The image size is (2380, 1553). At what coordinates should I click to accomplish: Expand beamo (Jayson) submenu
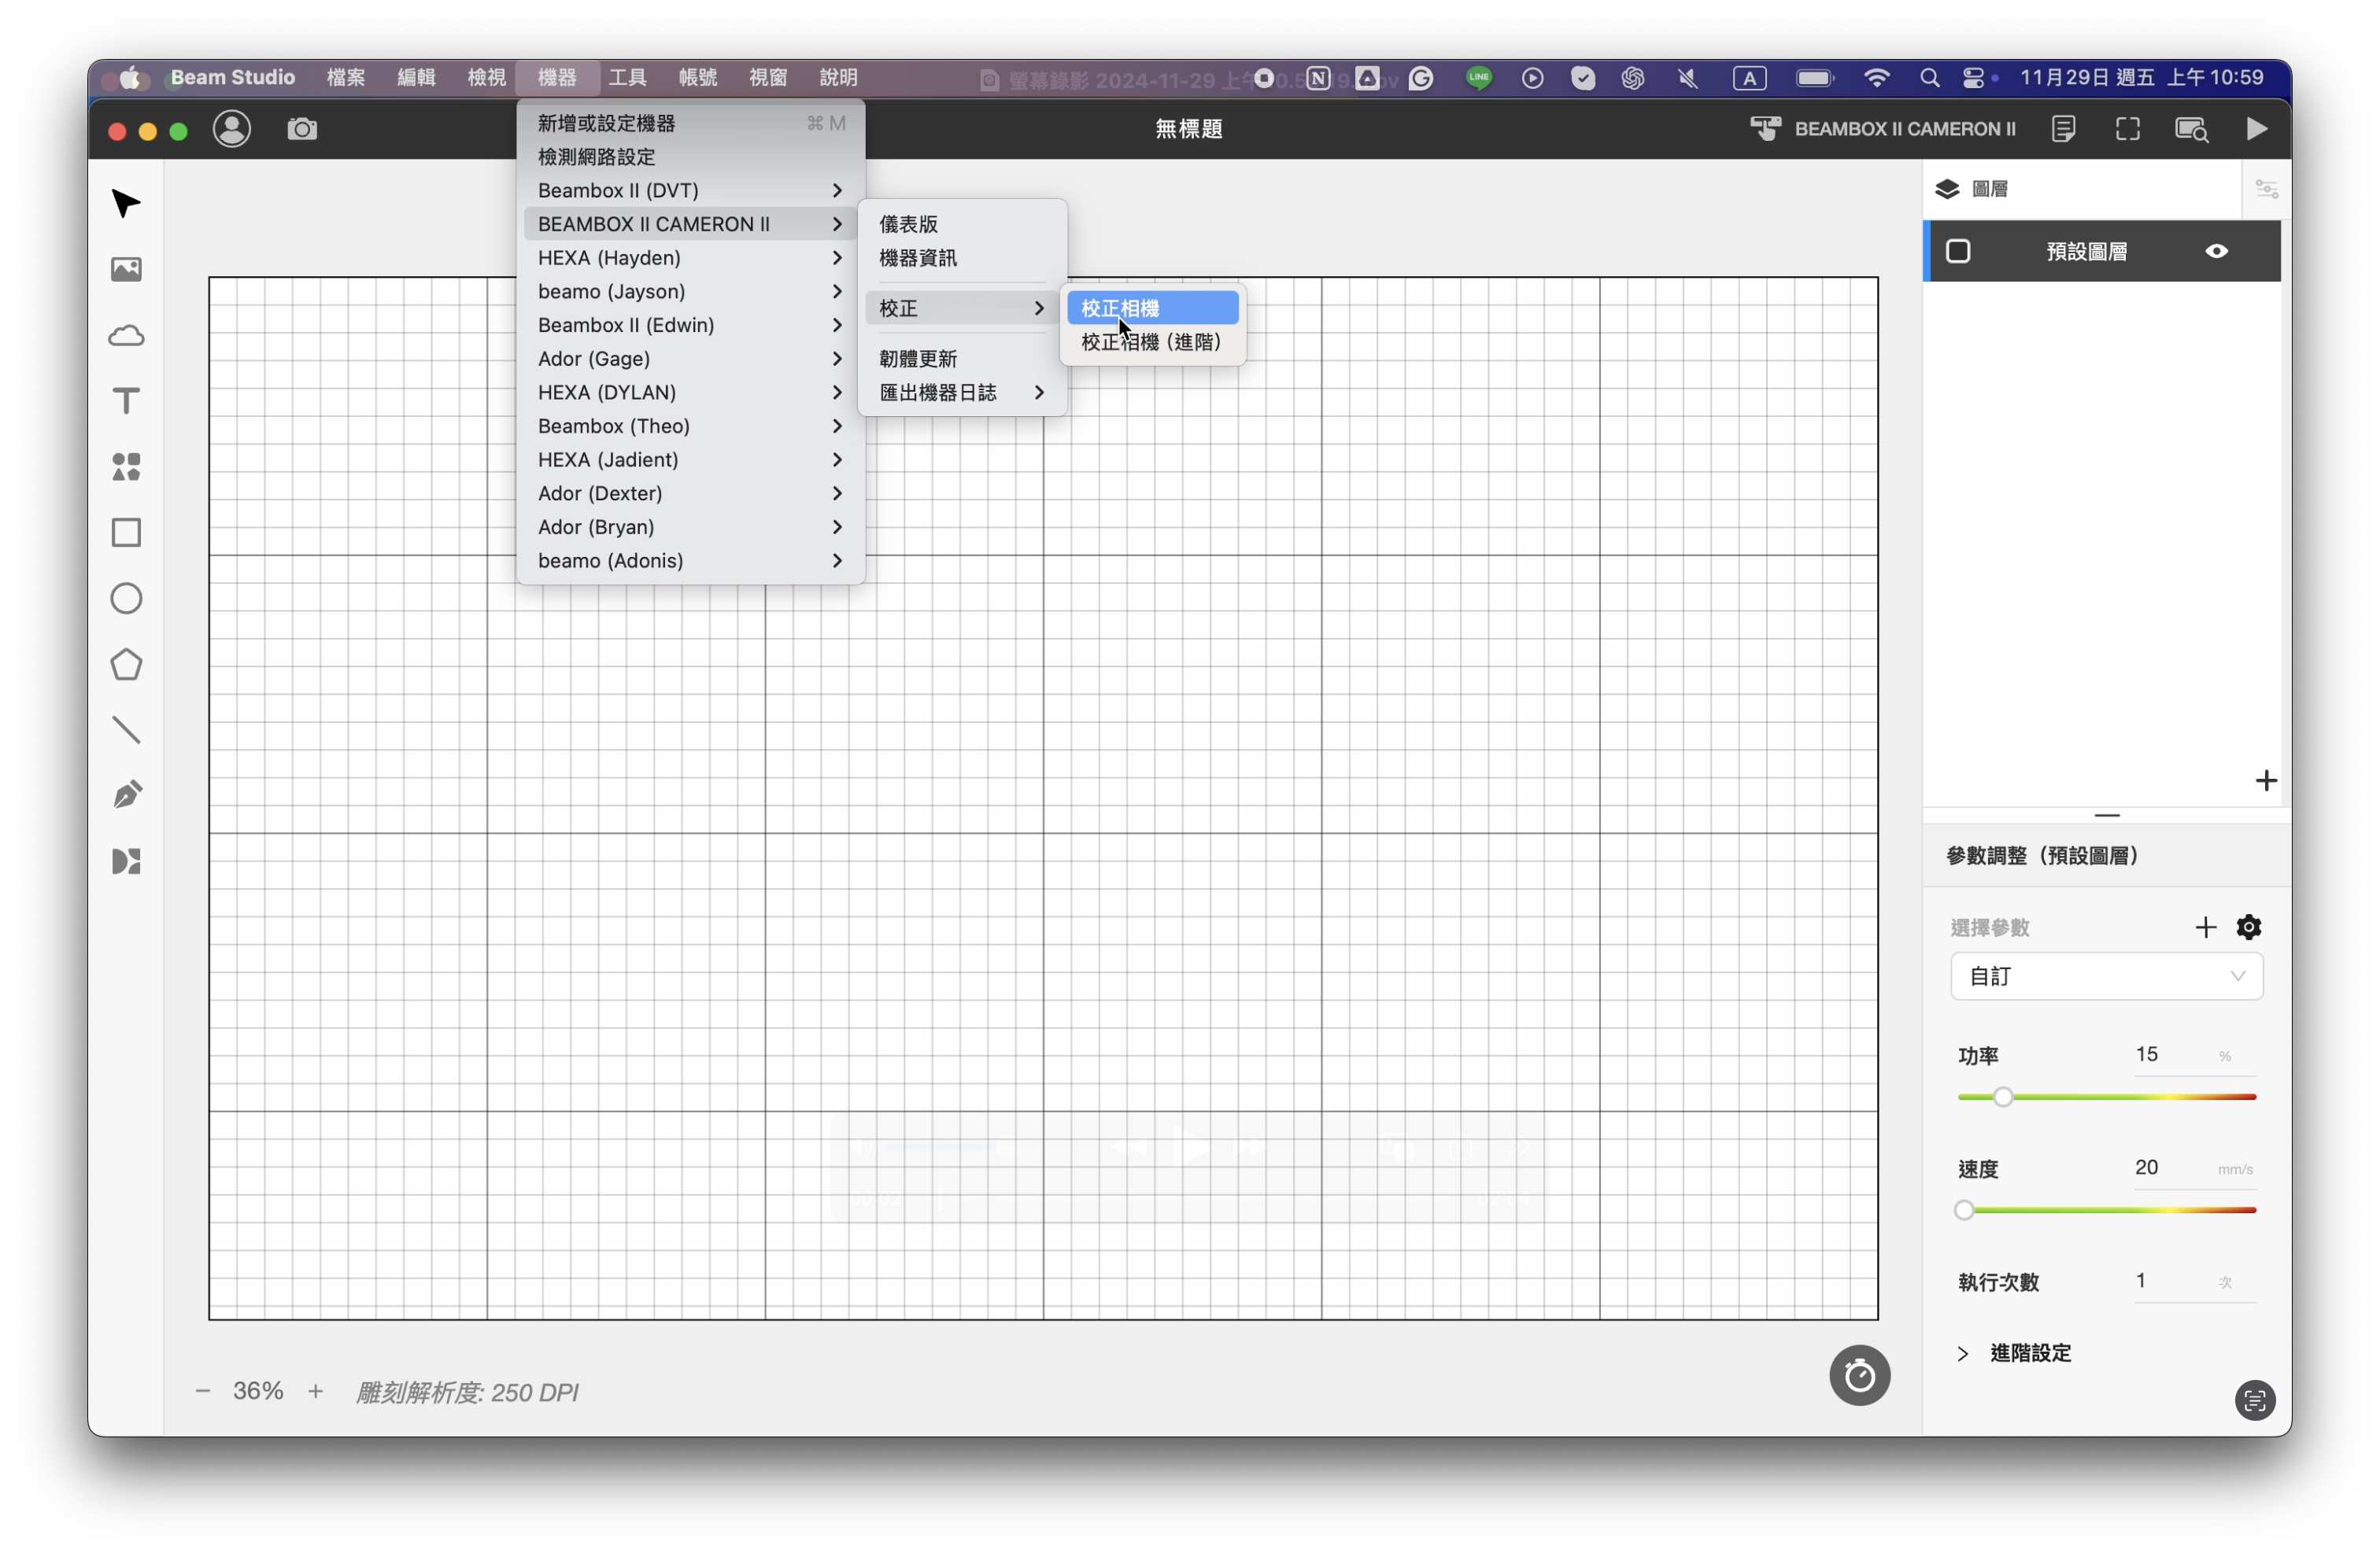690,291
